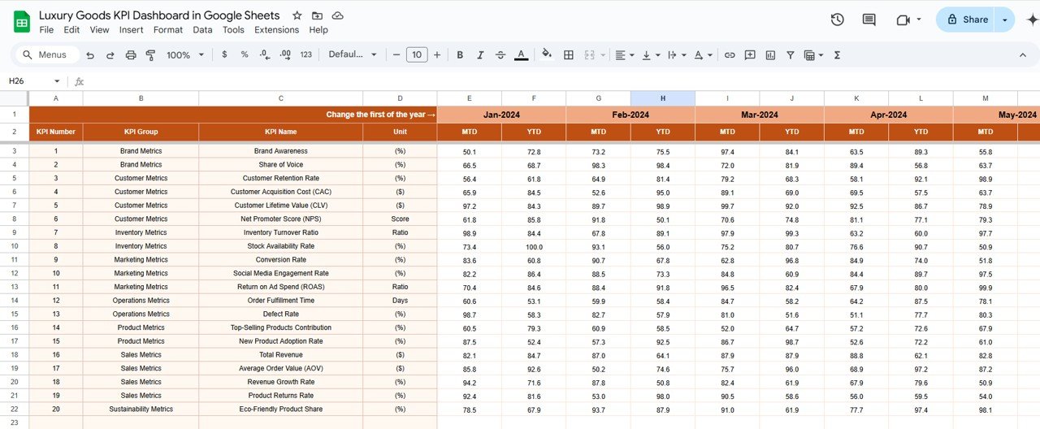Click the Google Sheets home logo
Screen dimensions: 1040x429
tap(22, 22)
